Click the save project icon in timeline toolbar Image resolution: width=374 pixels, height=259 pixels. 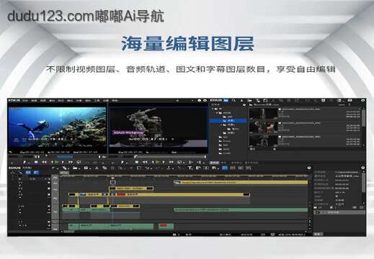point(86,168)
